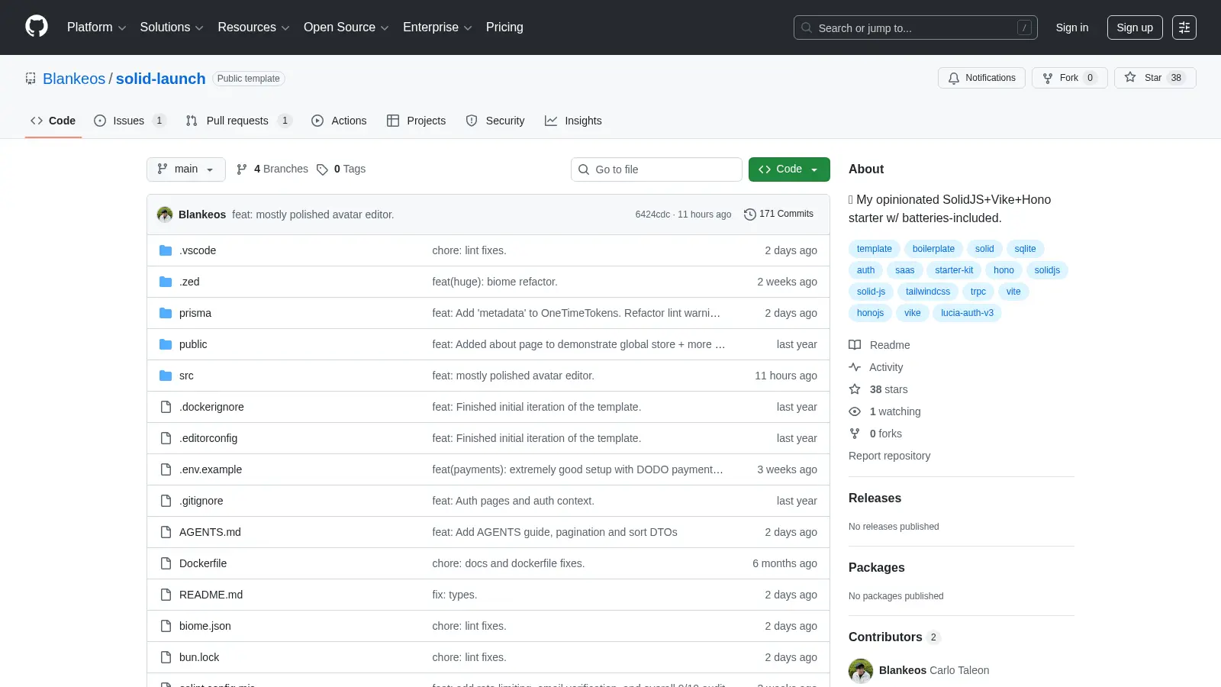Click the tag icon next to Tags
The width and height of the screenshot is (1221, 687).
click(322, 169)
